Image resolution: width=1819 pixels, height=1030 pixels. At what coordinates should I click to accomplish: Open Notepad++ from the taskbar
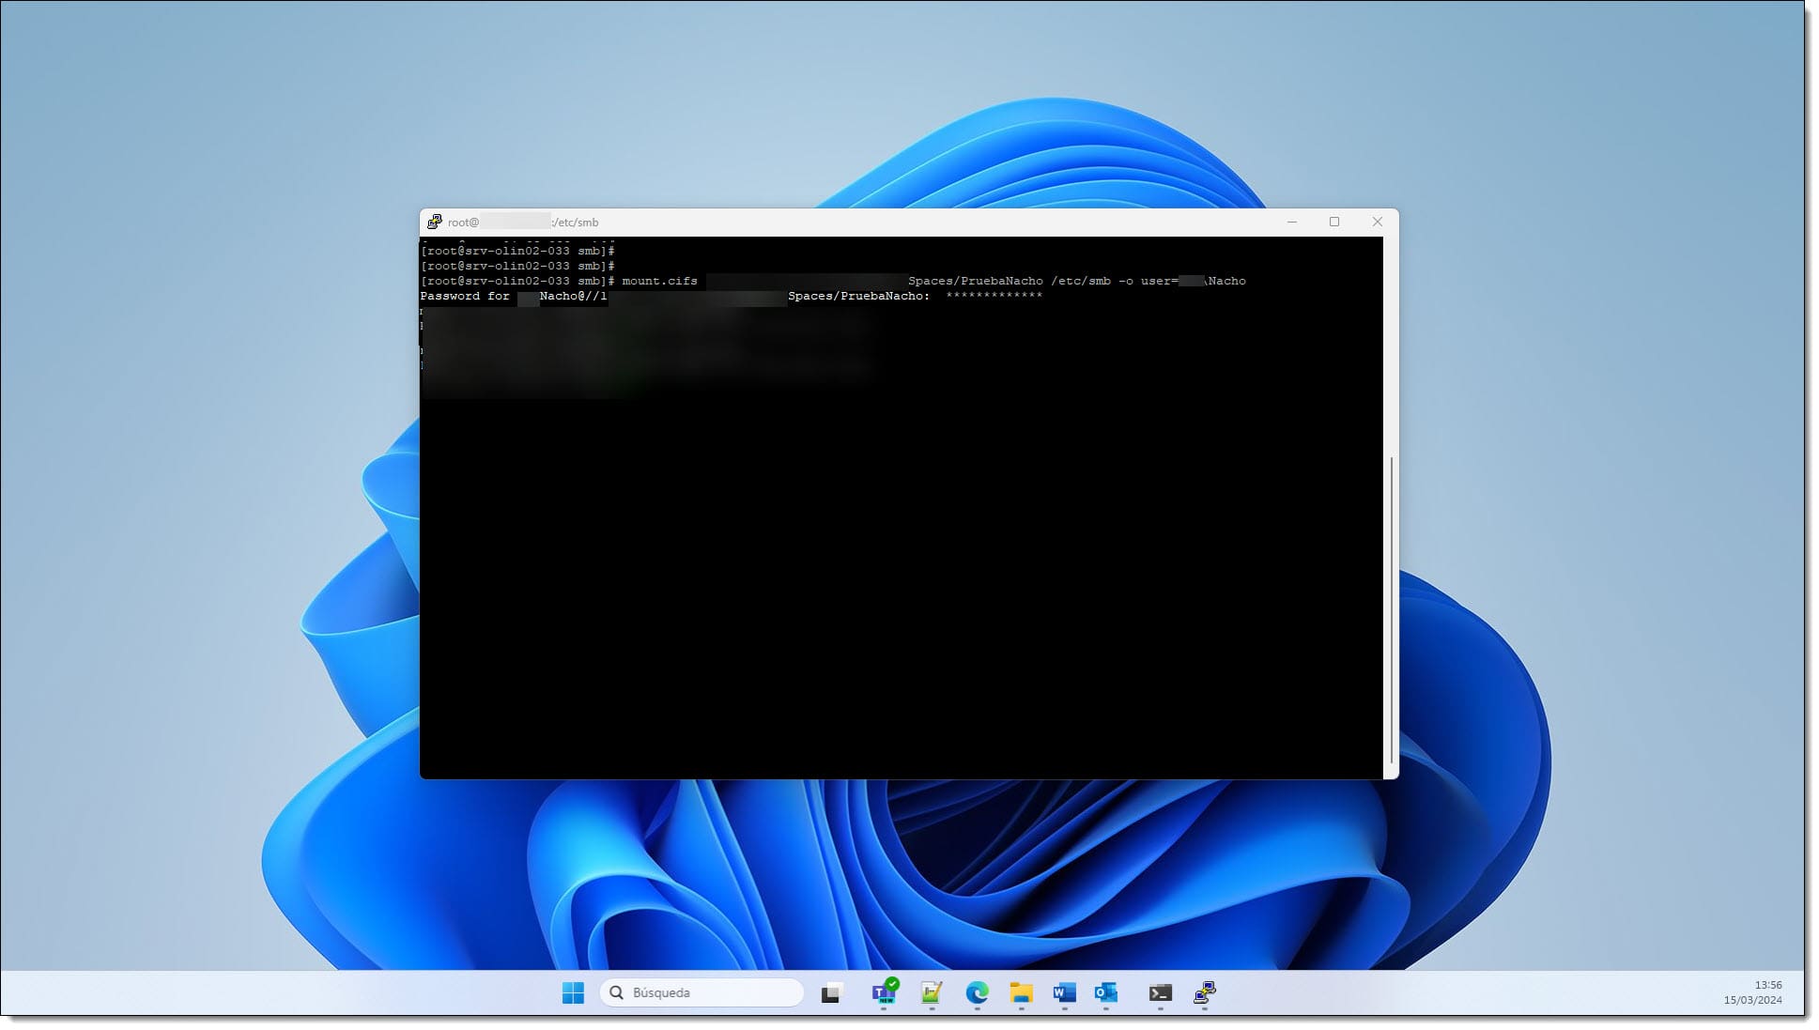pos(931,992)
